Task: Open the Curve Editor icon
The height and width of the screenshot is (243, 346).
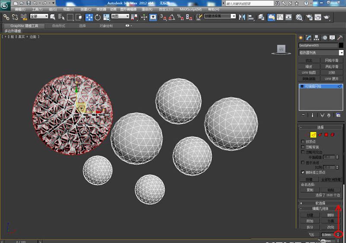Action: point(280,17)
